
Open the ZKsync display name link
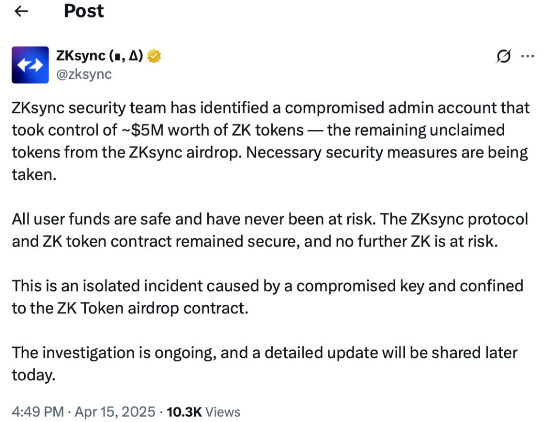[x=99, y=56]
